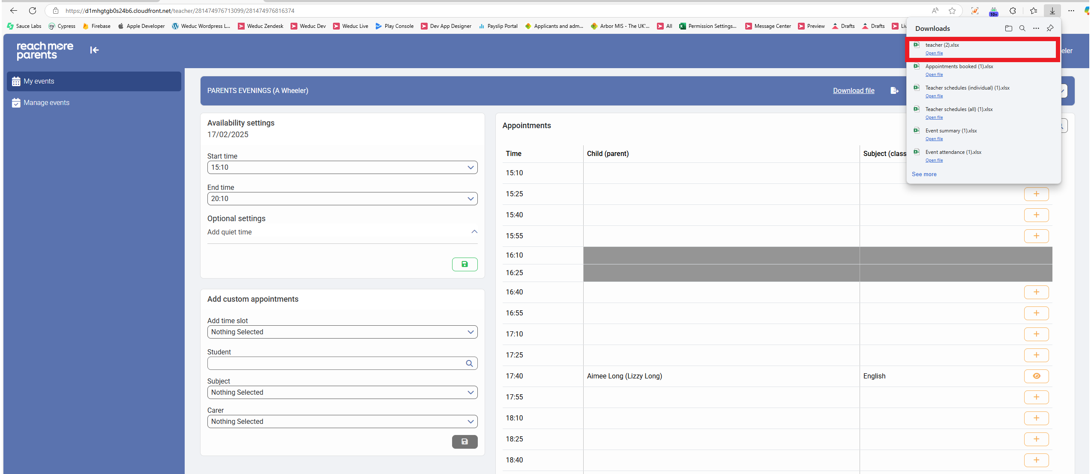Click the search icon in the Downloads panel
Viewport: 1091px width, 474px height.
coord(1022,28)
